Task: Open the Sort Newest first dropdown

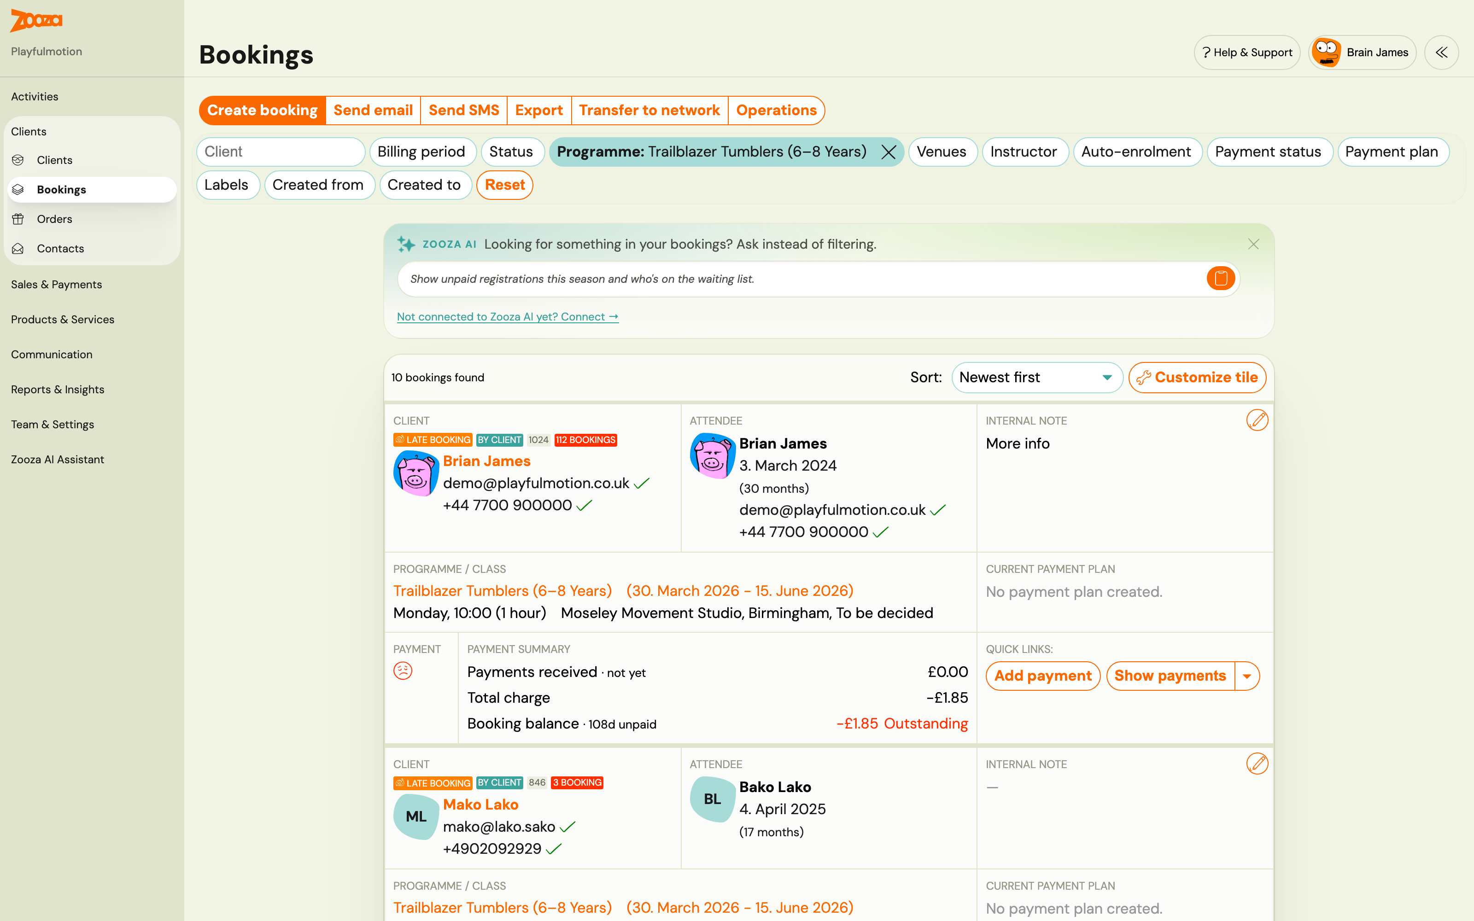Action: coord(1037,378)
